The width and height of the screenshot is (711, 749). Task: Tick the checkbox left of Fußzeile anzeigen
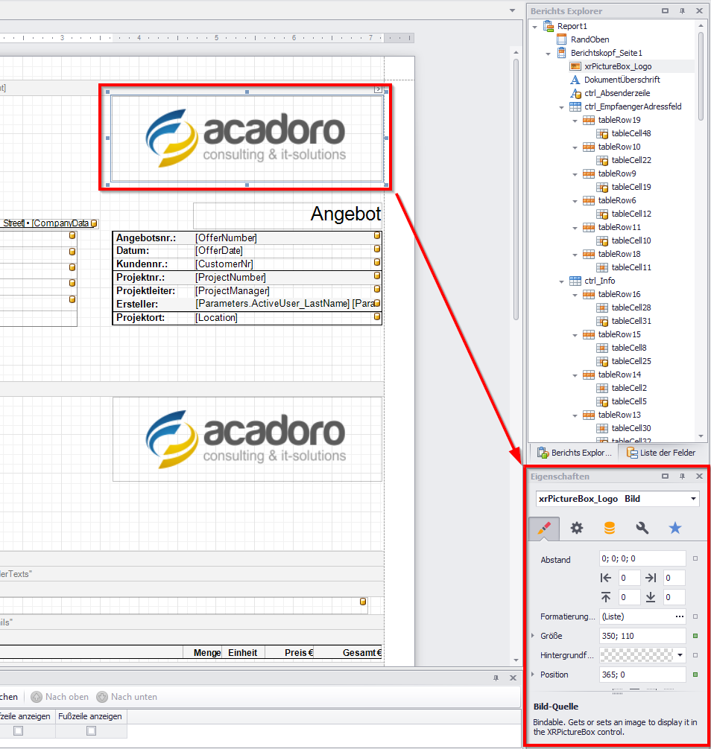point(18,731)
